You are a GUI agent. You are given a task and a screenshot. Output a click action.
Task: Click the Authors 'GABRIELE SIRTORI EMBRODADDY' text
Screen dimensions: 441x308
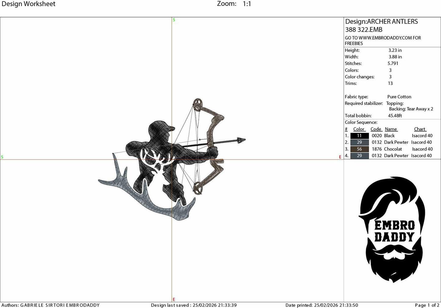[x=60, y=305]
